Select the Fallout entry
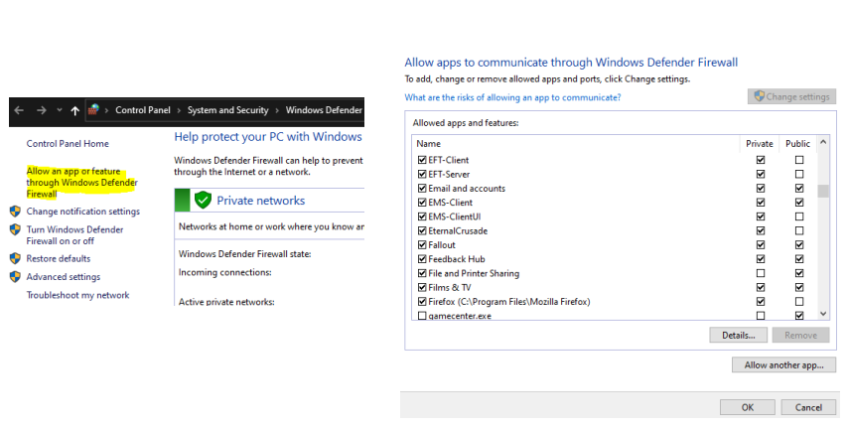Image resolution: width=848 pixels, height=432 pixels. 442,245
